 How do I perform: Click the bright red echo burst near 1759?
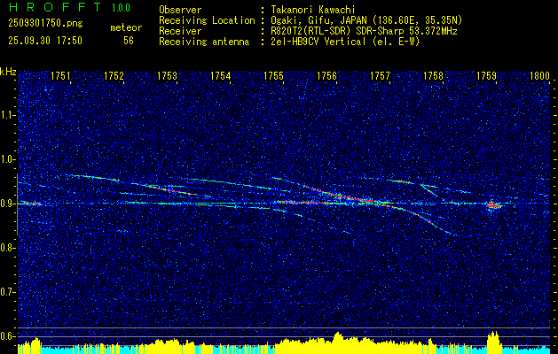click(493, 205)
